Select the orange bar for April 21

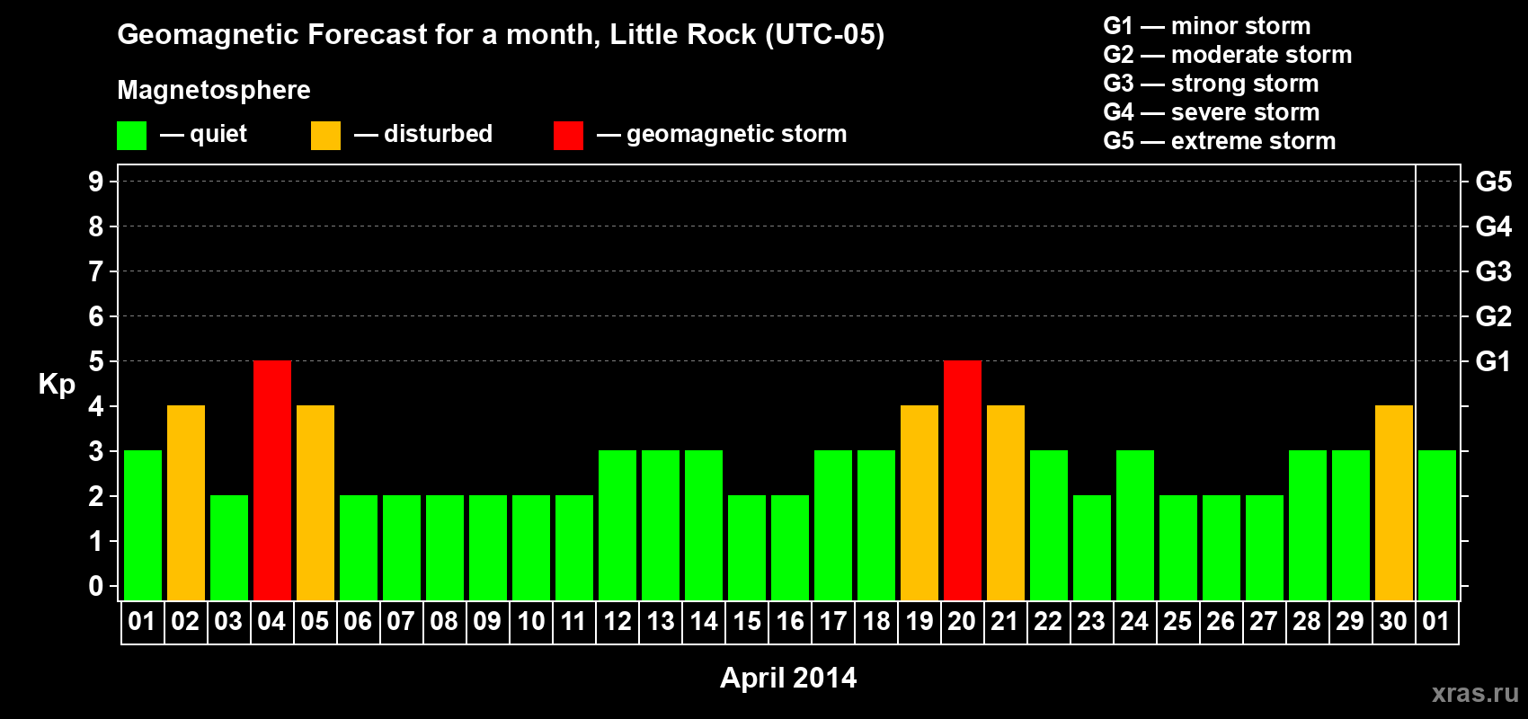1006,503
